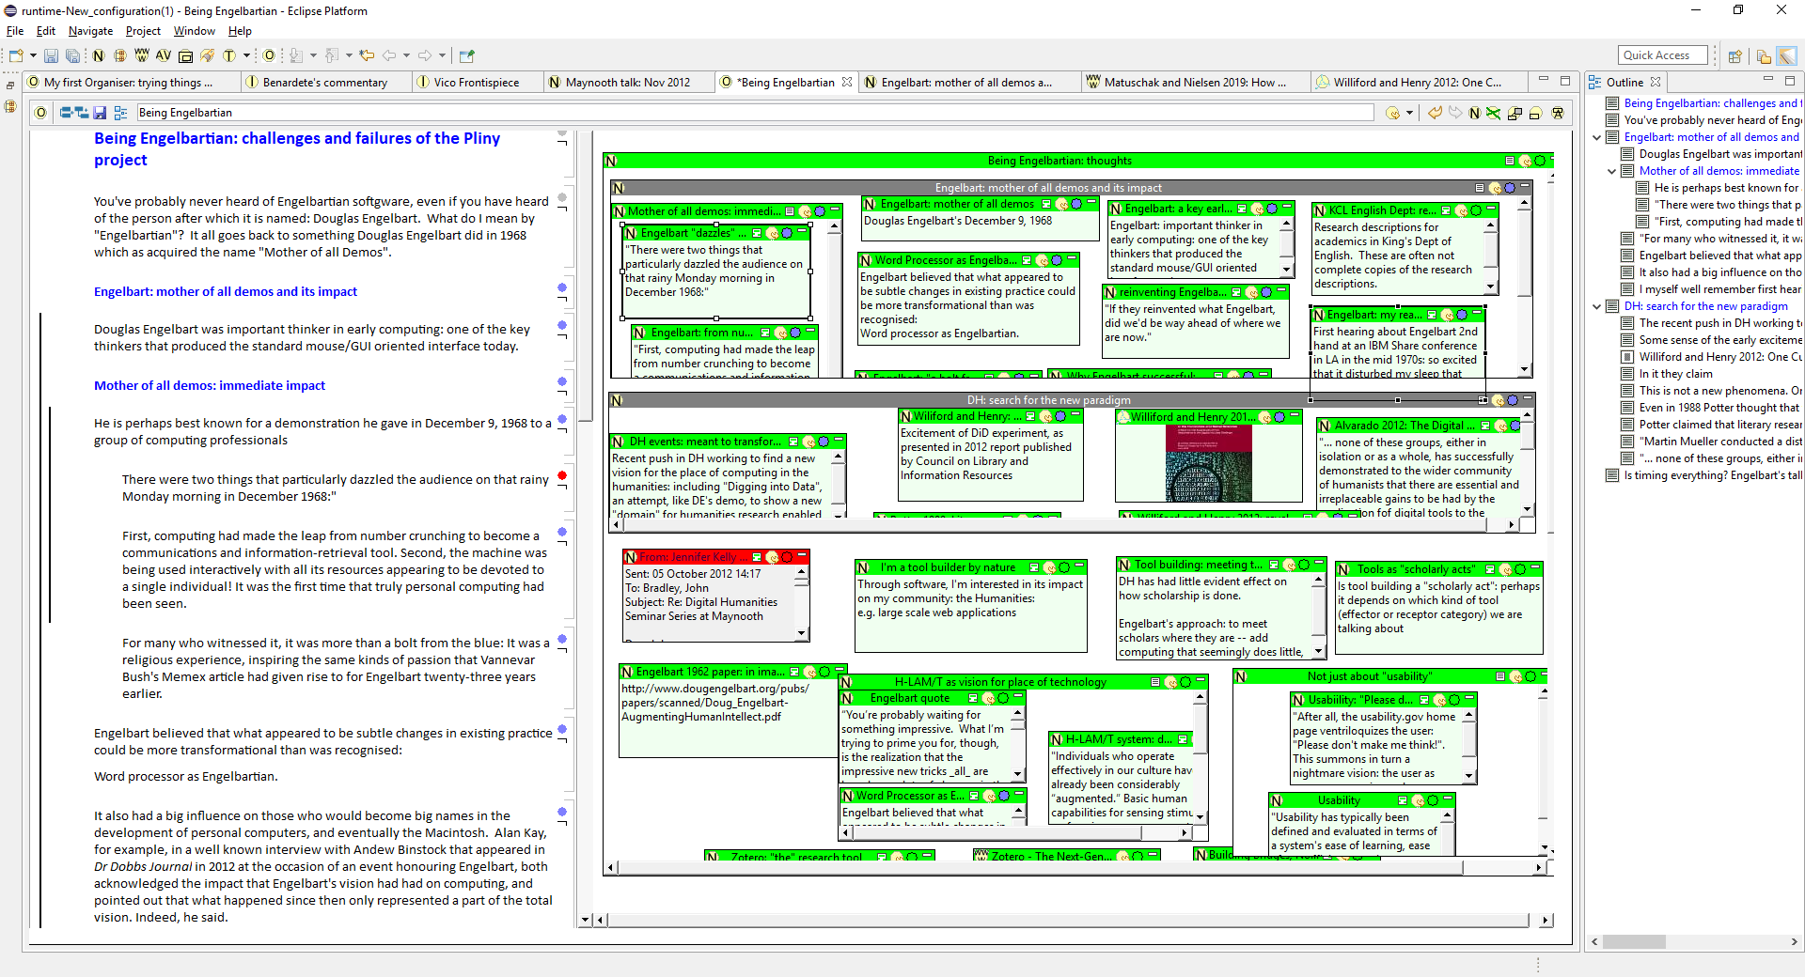The height and width of the screenshot is (977, 1805).
Task: Collapse 'DH: search for the new paradigm' outline node
Action: pos(1597,306)
